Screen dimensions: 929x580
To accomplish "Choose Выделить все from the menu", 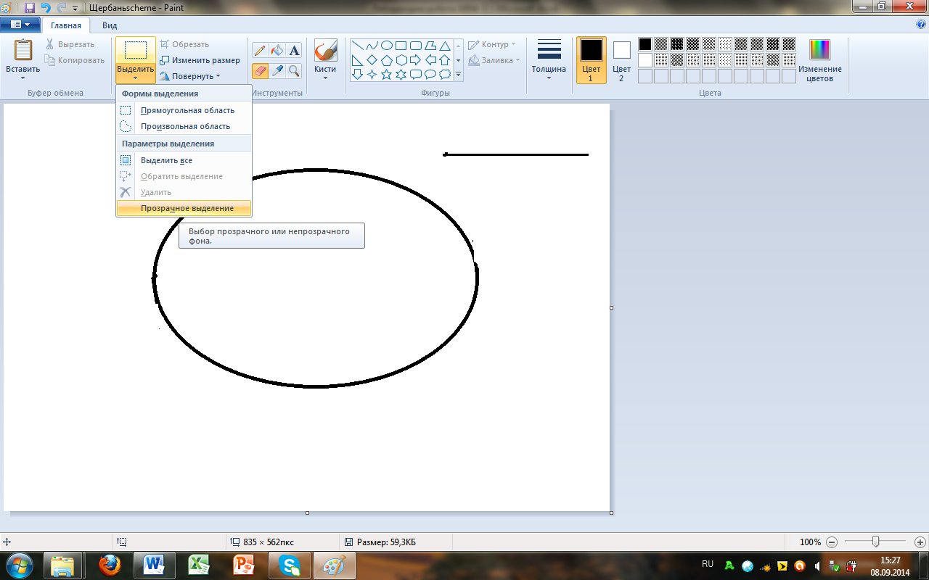I will [184, 160].
